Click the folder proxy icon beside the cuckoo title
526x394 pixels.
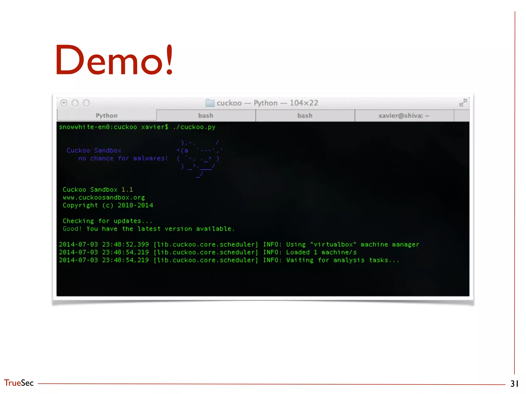click(210, 103)
